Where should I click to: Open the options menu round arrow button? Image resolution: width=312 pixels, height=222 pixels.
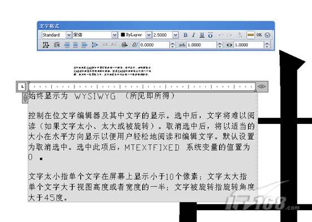[x=267, y=35]
